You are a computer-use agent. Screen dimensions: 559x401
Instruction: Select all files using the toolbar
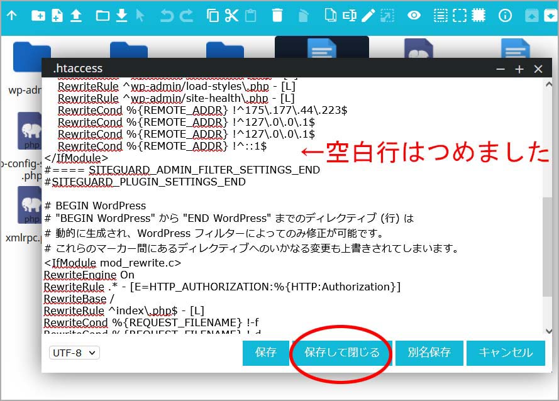[441, 15]
